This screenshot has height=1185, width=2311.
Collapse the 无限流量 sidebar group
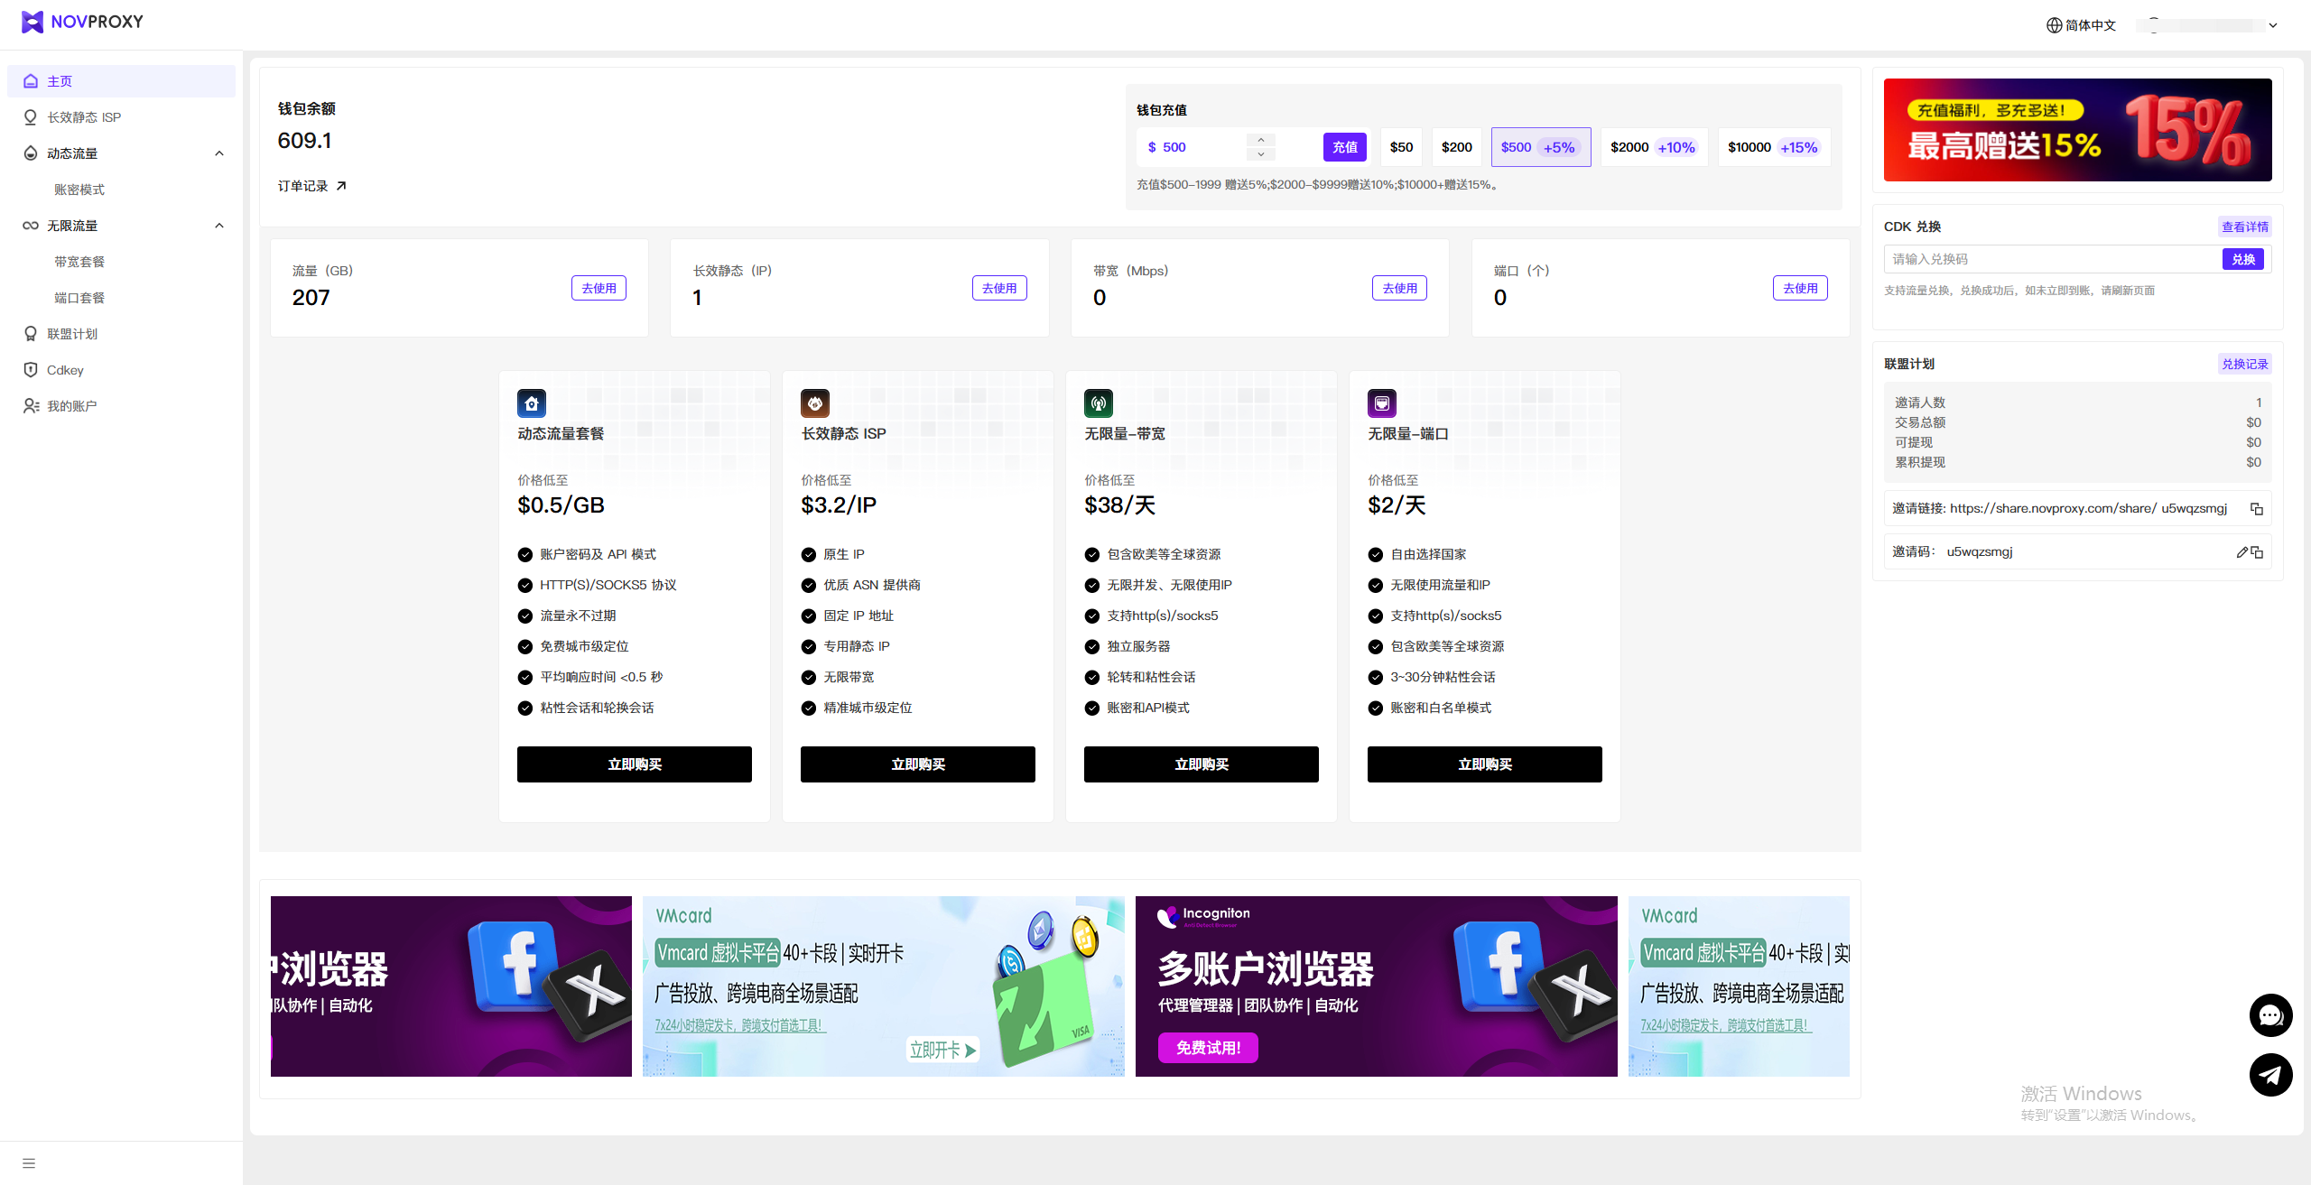(x=219, y=226)
